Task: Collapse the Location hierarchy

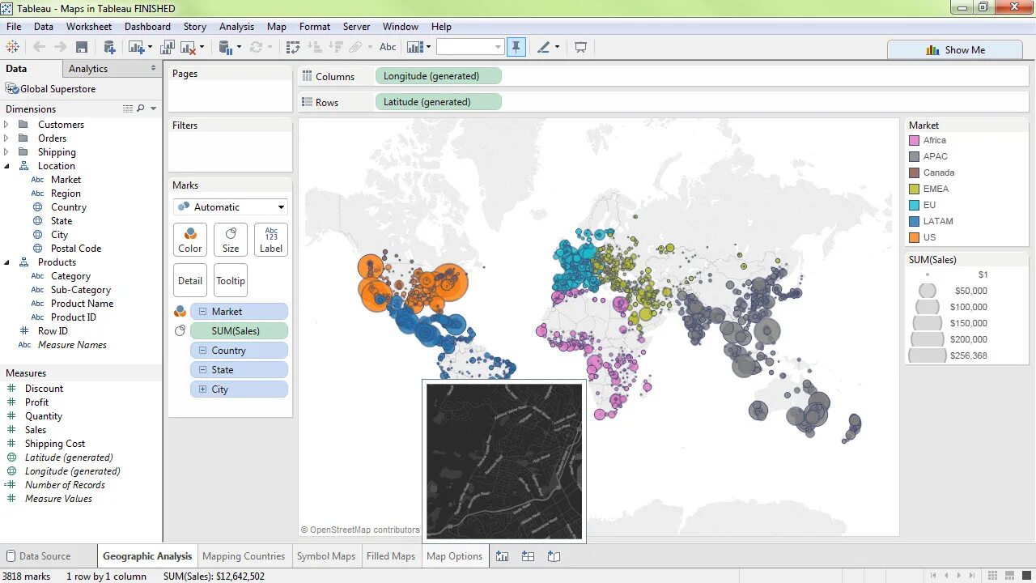Action: coord(6,166)
